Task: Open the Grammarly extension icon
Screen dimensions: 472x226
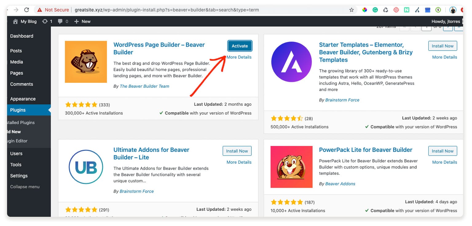Action: pyautogui.click(x=375, y=10)
